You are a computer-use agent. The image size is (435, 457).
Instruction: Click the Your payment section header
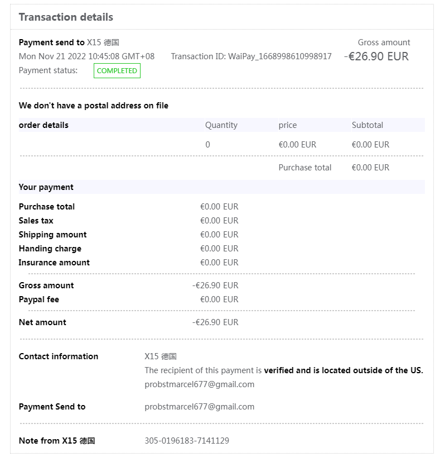pos(46,187)
